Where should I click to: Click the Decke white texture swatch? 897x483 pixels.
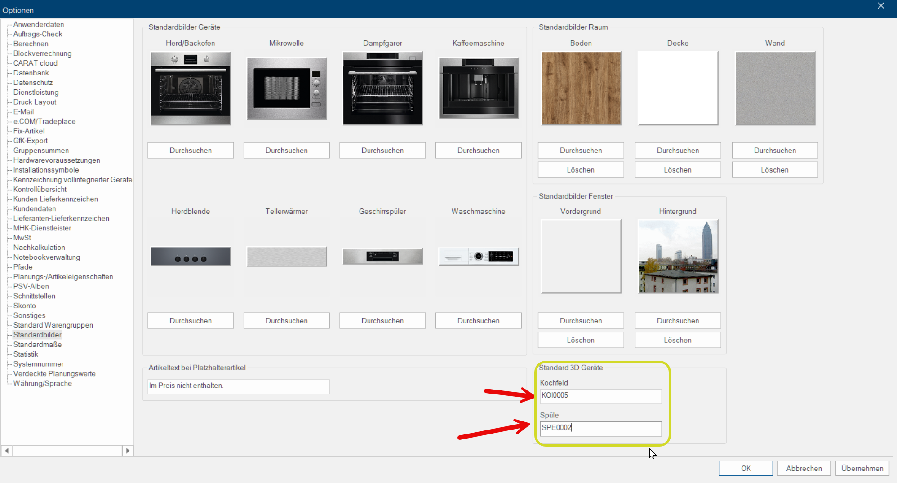[x=678, y=88]
